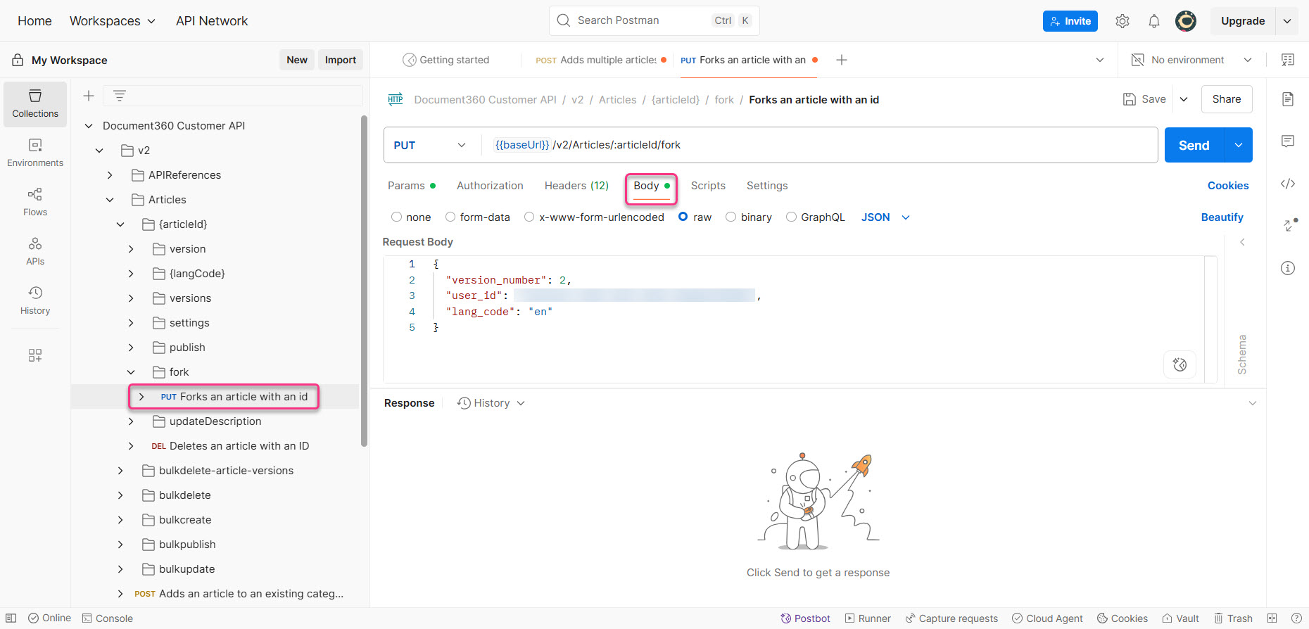The height and width of the screenshot is (629, 1309).
Task: Open the PUT method dropdown
Action: click(x=429, y=145)
